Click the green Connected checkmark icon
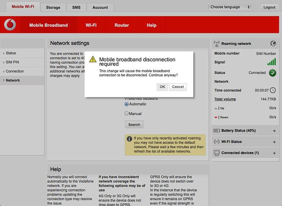Viewport: 282px width, 206px height. tap(273, 73)
